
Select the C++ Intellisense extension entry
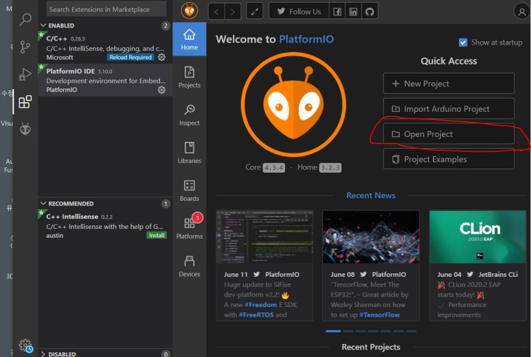(x=105, y=225)
